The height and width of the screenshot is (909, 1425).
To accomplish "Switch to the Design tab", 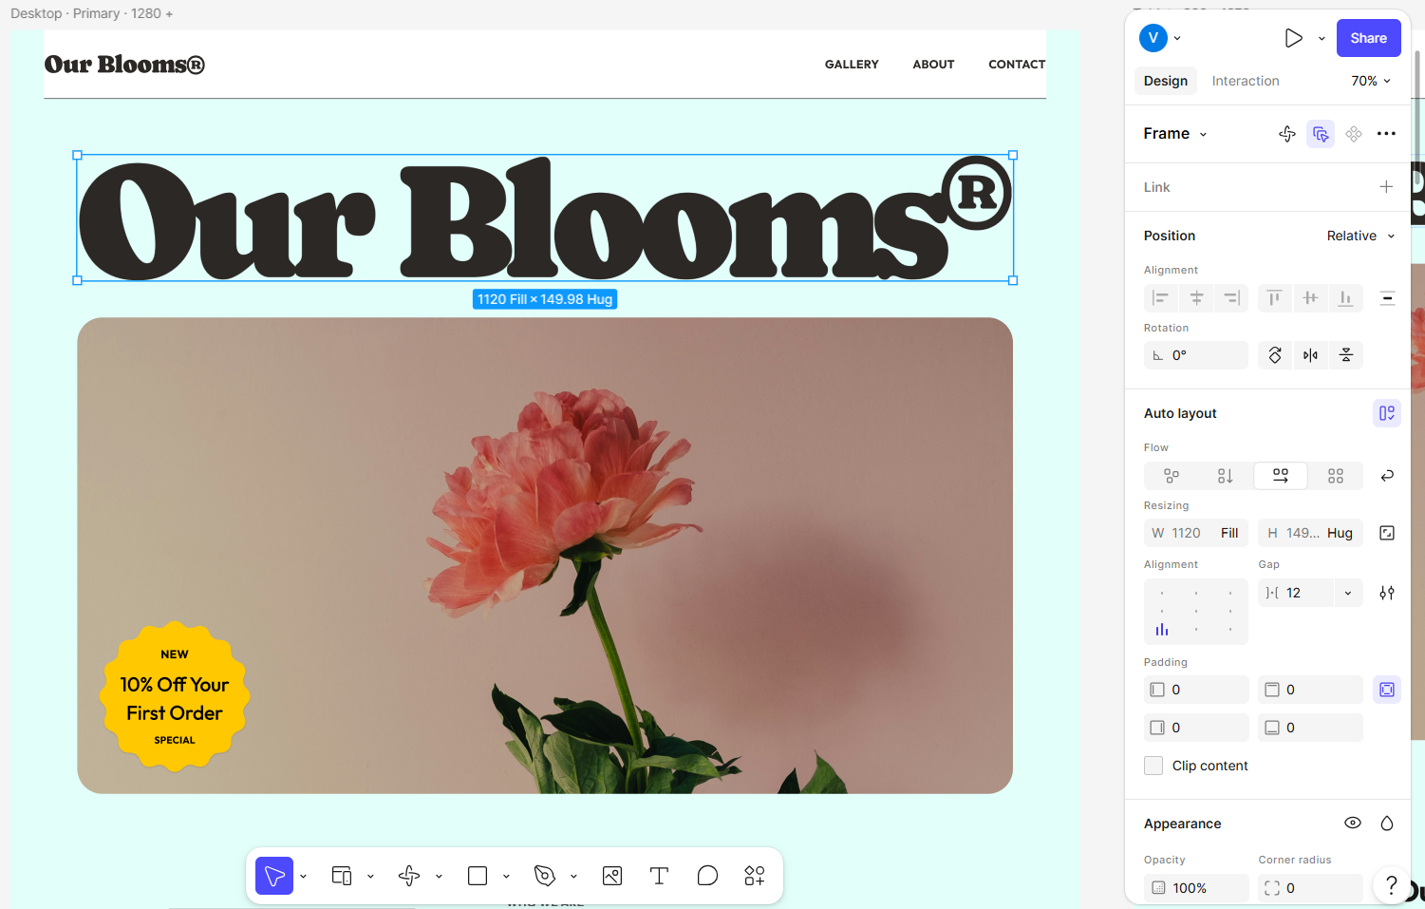I will coord(1165,81).
